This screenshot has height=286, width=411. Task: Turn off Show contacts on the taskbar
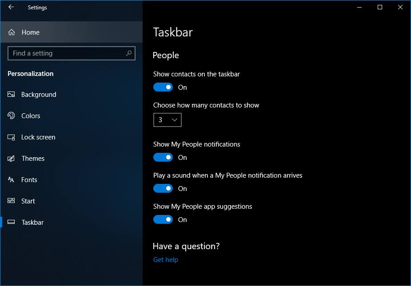(163, 87)
